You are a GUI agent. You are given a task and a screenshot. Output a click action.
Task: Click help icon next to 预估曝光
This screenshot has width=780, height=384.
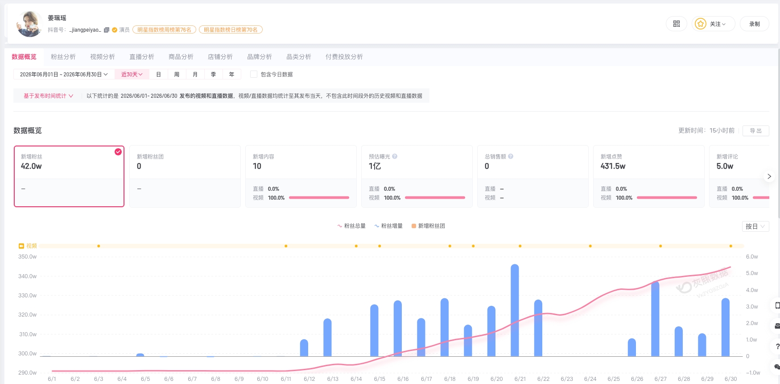pos(395,156)
